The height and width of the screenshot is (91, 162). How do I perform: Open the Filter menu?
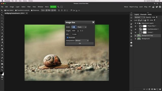coord(29,7)
